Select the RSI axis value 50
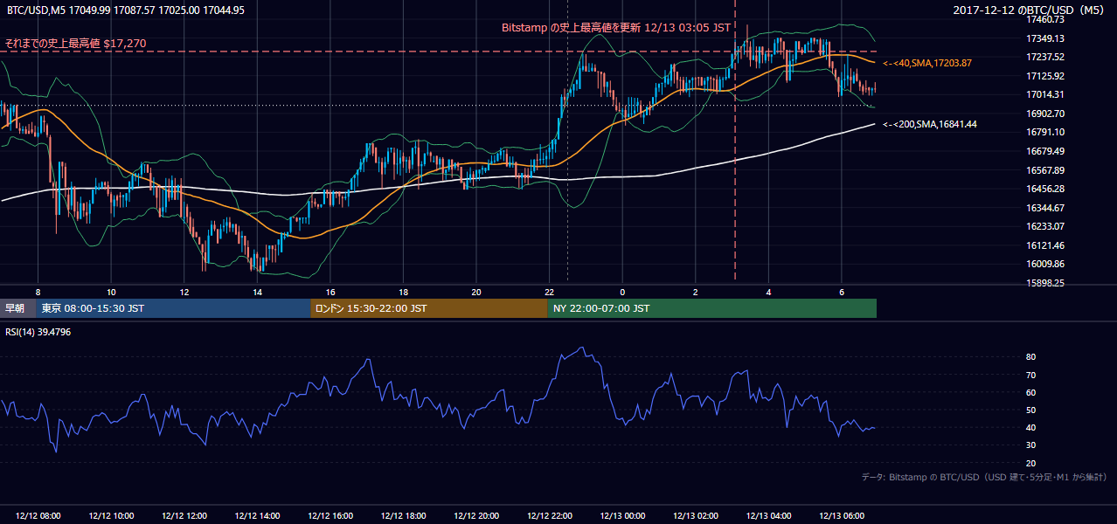1117x524 pixels. click(1030, 410)
